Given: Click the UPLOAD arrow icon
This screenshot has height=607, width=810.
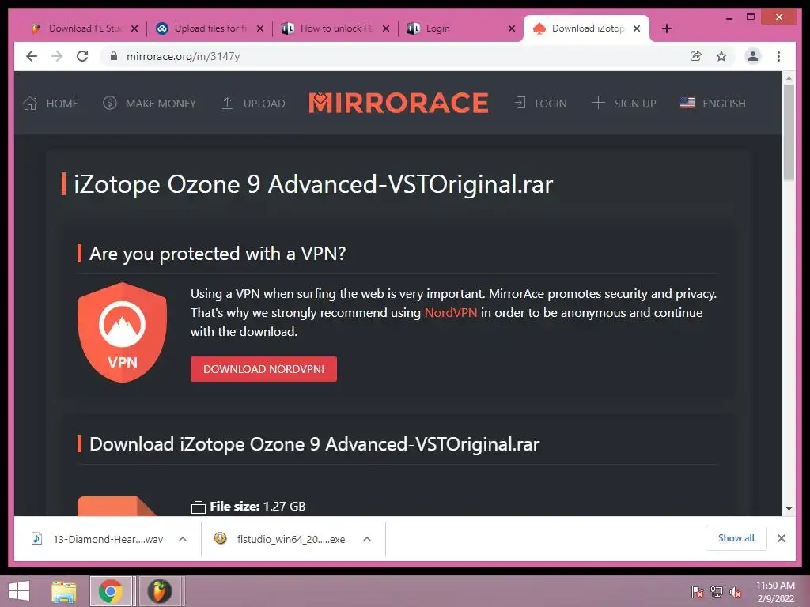Looking at the screenshot, I should (227, 104).
